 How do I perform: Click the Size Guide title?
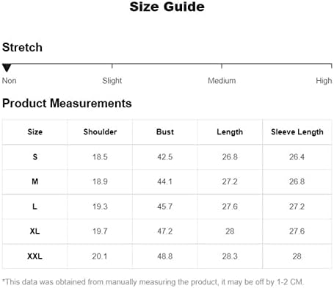click(x=167, y=7)
